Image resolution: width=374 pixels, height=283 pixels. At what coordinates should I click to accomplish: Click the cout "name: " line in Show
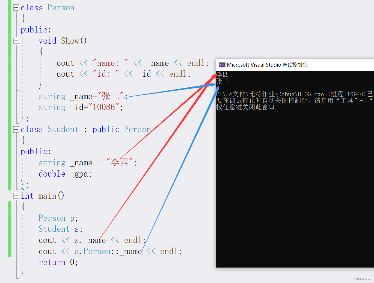(x=133, y=63)
